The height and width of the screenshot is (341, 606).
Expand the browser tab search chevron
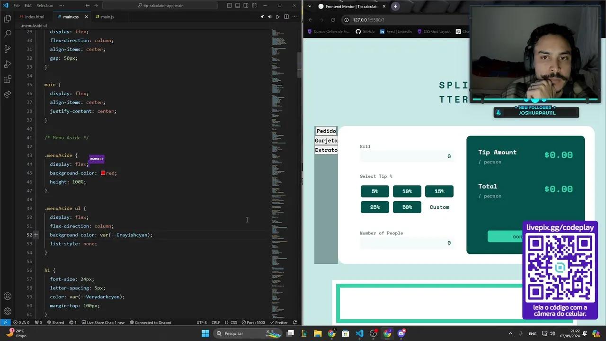click(x=310, y=6)
